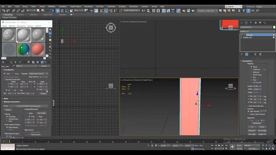Expand the Noise rollout
Image resolution: width=276 pixels, height=155 pixels.
[x=6, y=99]
